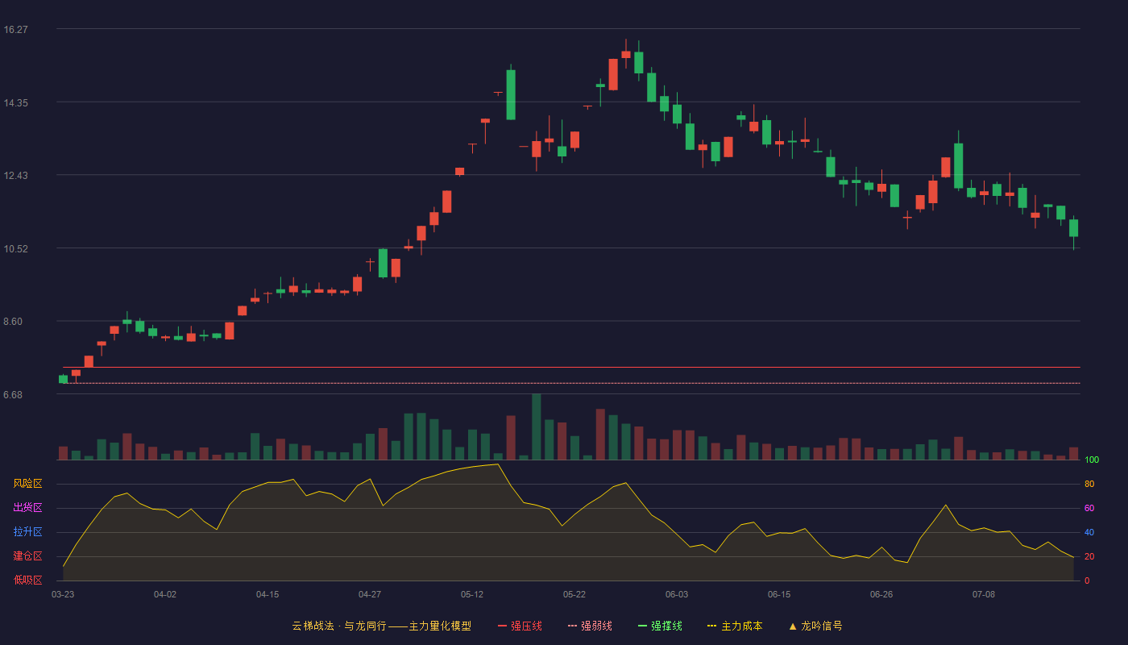Click the 14.35 price axis label
Image resolution: width=1128 pixels, height=645 pixels.
16,103
